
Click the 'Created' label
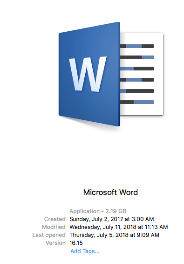55,219
